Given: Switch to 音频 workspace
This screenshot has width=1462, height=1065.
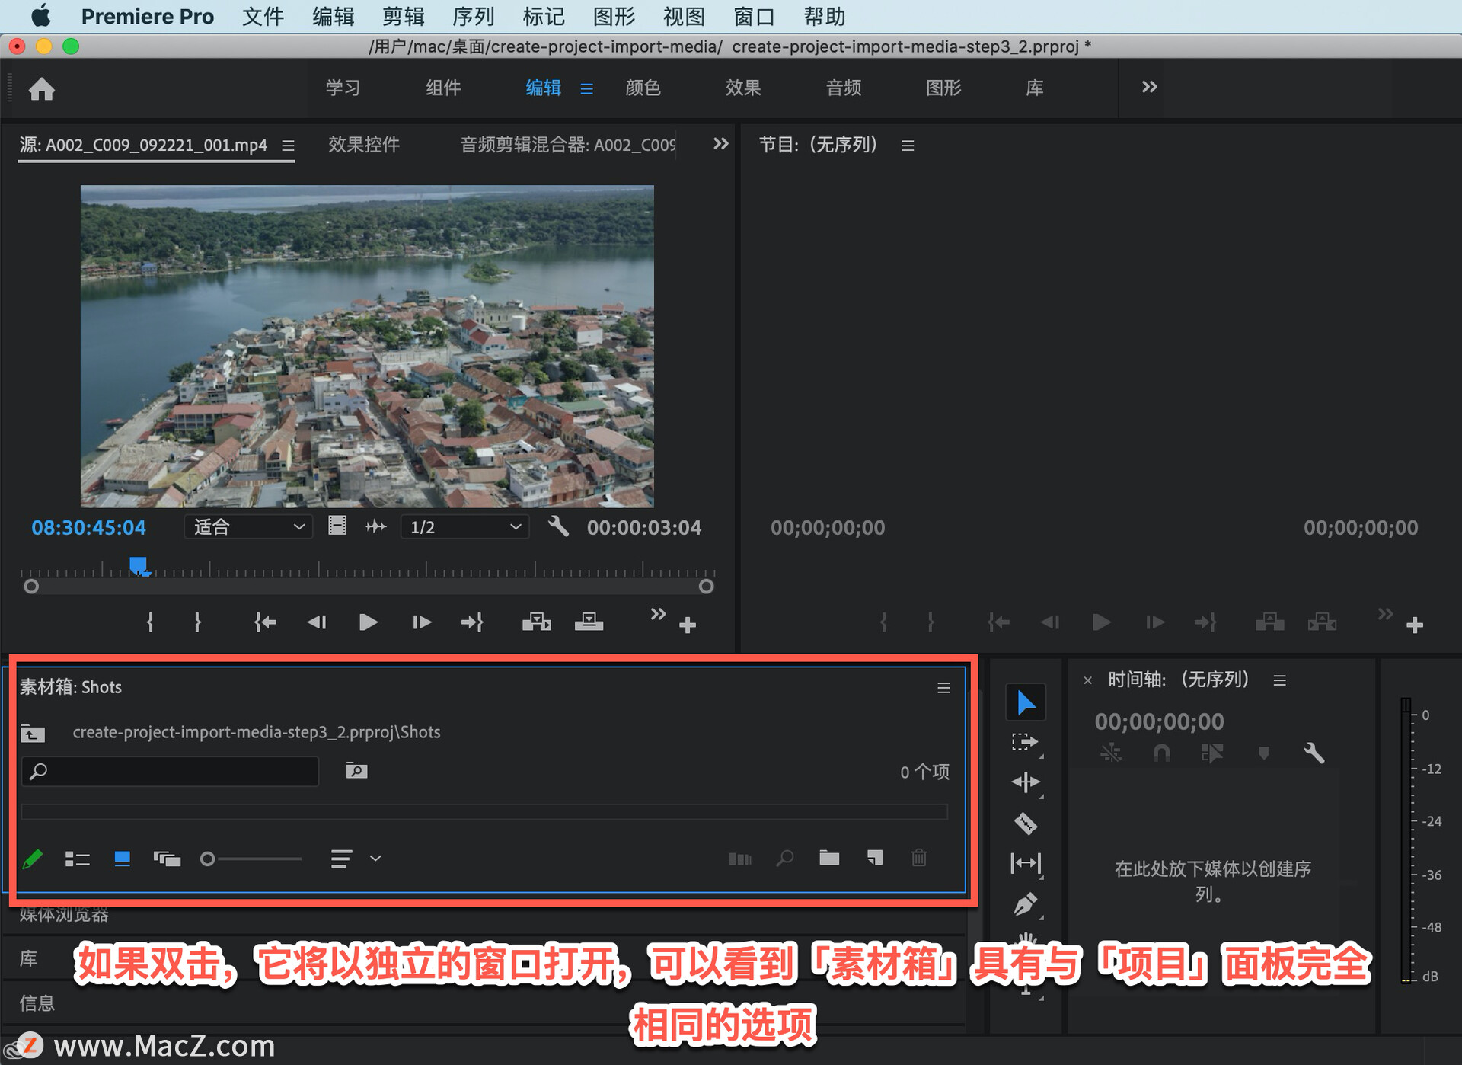Looking at the screenshot, I should pyautogui.click(x=844, y=88).
